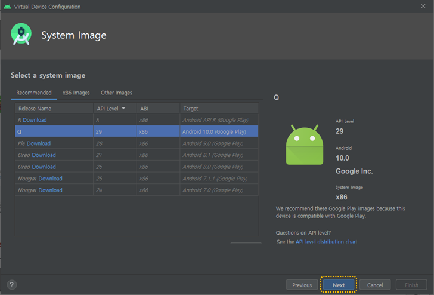Image resolution: width=434 pixels, height=295 pixels.
Task: Click the Android Studio logo in header
Action: (x=21, y=35)
